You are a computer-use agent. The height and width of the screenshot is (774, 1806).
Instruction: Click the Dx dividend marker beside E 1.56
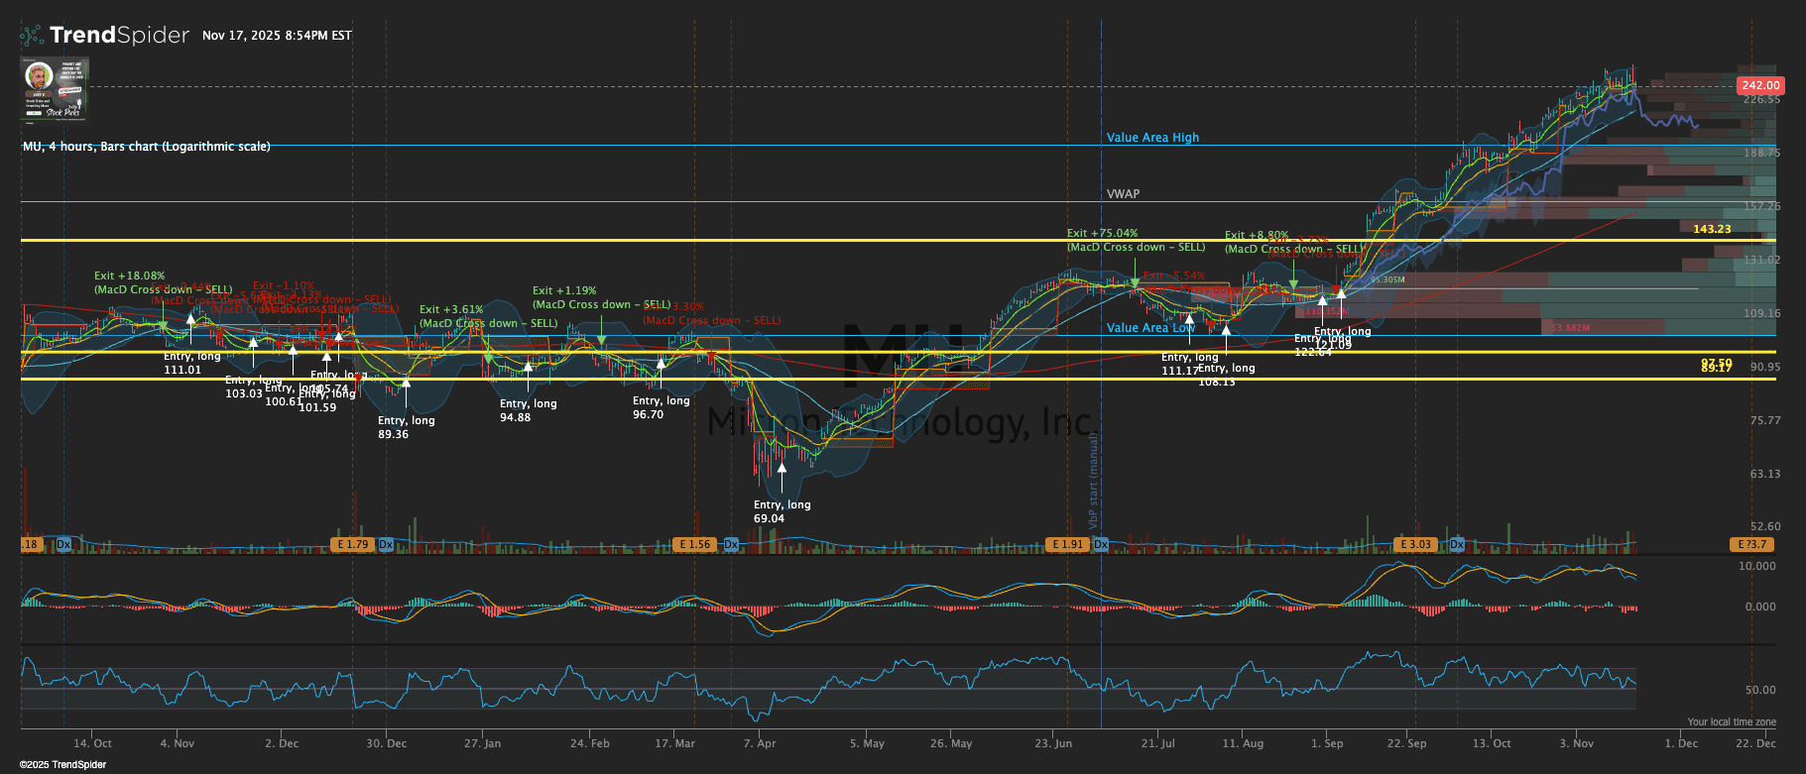coord(731,544)
